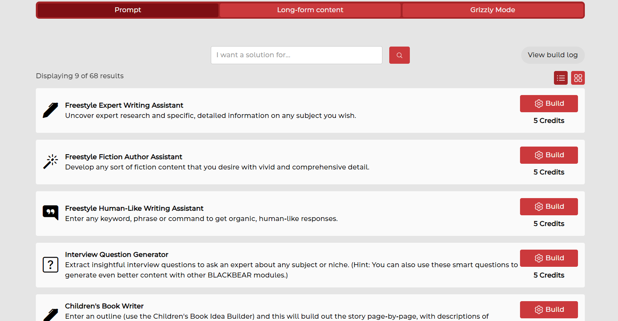618x321 pixels.
Task: Open the View build log
Action: click(552, 55)
